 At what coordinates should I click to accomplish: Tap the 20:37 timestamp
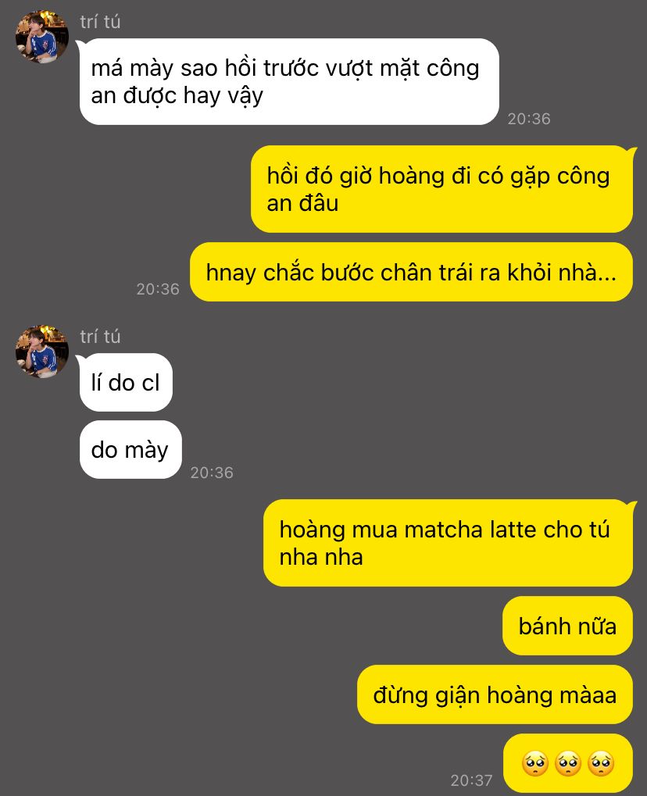472,780
